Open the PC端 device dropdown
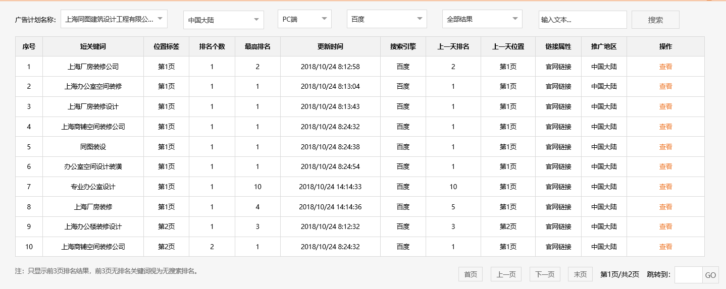 coord(304,19)
